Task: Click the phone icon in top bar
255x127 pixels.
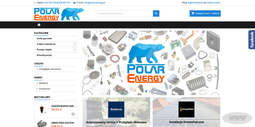Action: (x=35, y=3)
